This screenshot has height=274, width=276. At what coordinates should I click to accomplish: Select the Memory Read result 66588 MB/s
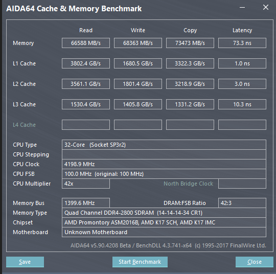pyautogui.click(x=86, y=43)
